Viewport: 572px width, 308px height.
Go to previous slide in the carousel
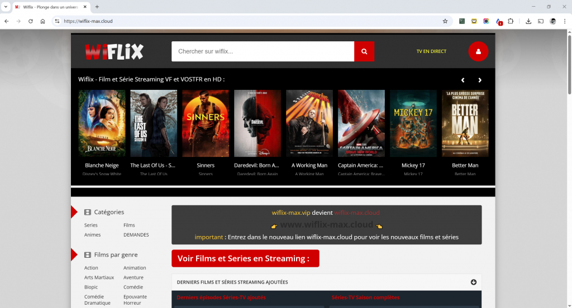[463, 80]
